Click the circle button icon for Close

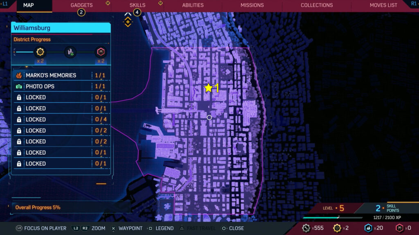click(x=224, y=228)
